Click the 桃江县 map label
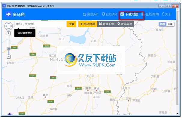The width and height of the screenshot is (182, 120). (x=53, y=56)
